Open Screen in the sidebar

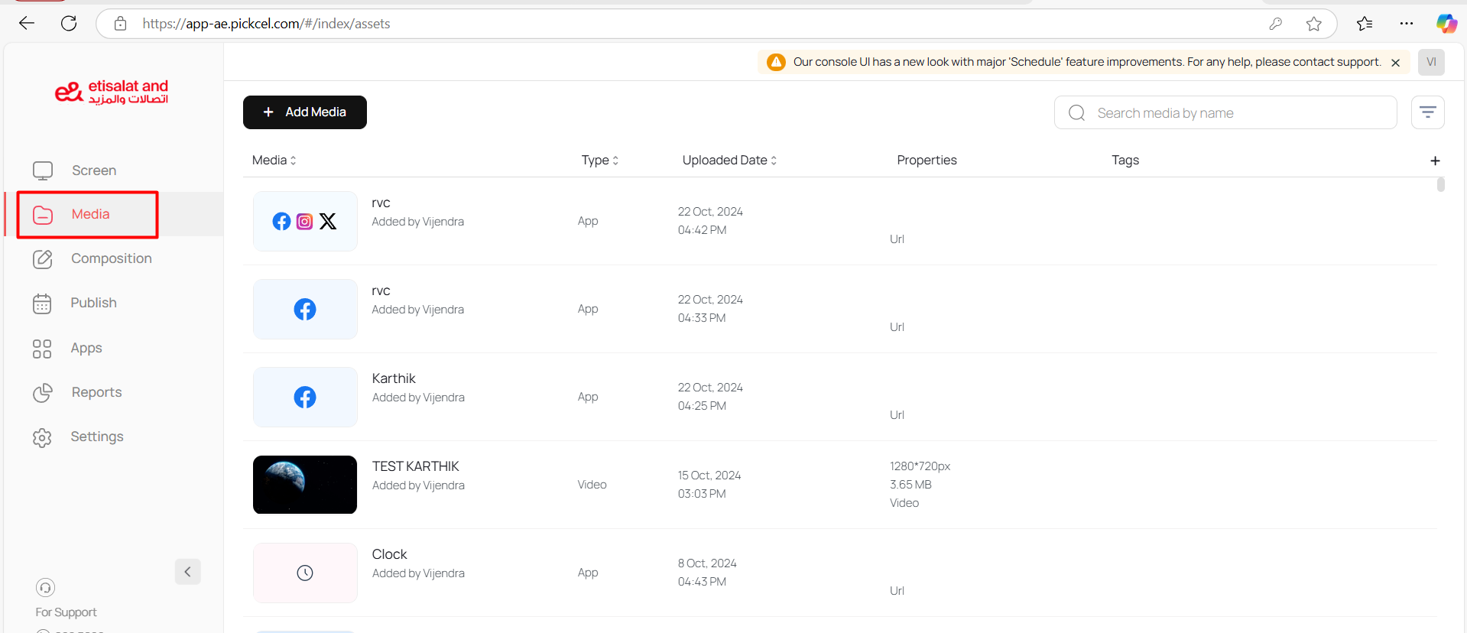pos(94,170)
